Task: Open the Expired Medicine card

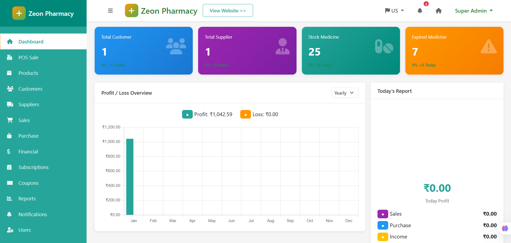Action: [x=454, y=51]
